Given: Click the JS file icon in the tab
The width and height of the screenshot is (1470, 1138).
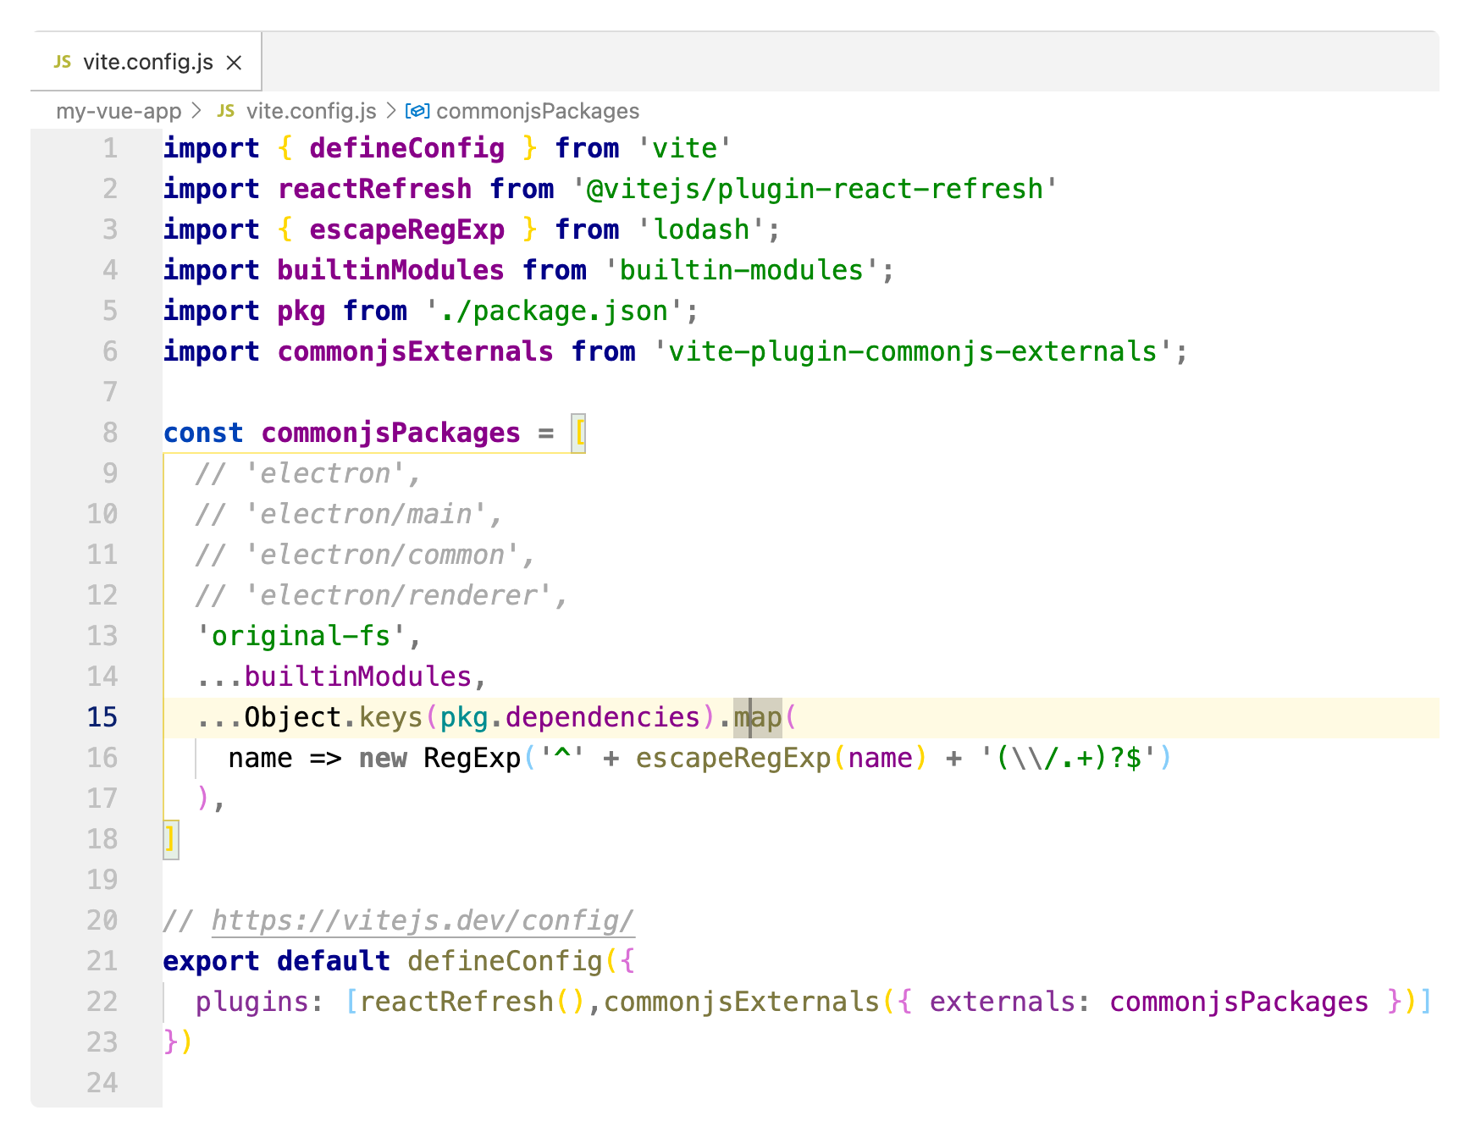Looking at the screenshot, I should coord(62,62).
